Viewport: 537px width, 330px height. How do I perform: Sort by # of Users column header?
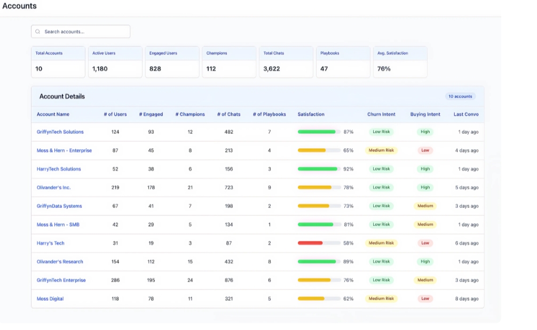(115, 114)
